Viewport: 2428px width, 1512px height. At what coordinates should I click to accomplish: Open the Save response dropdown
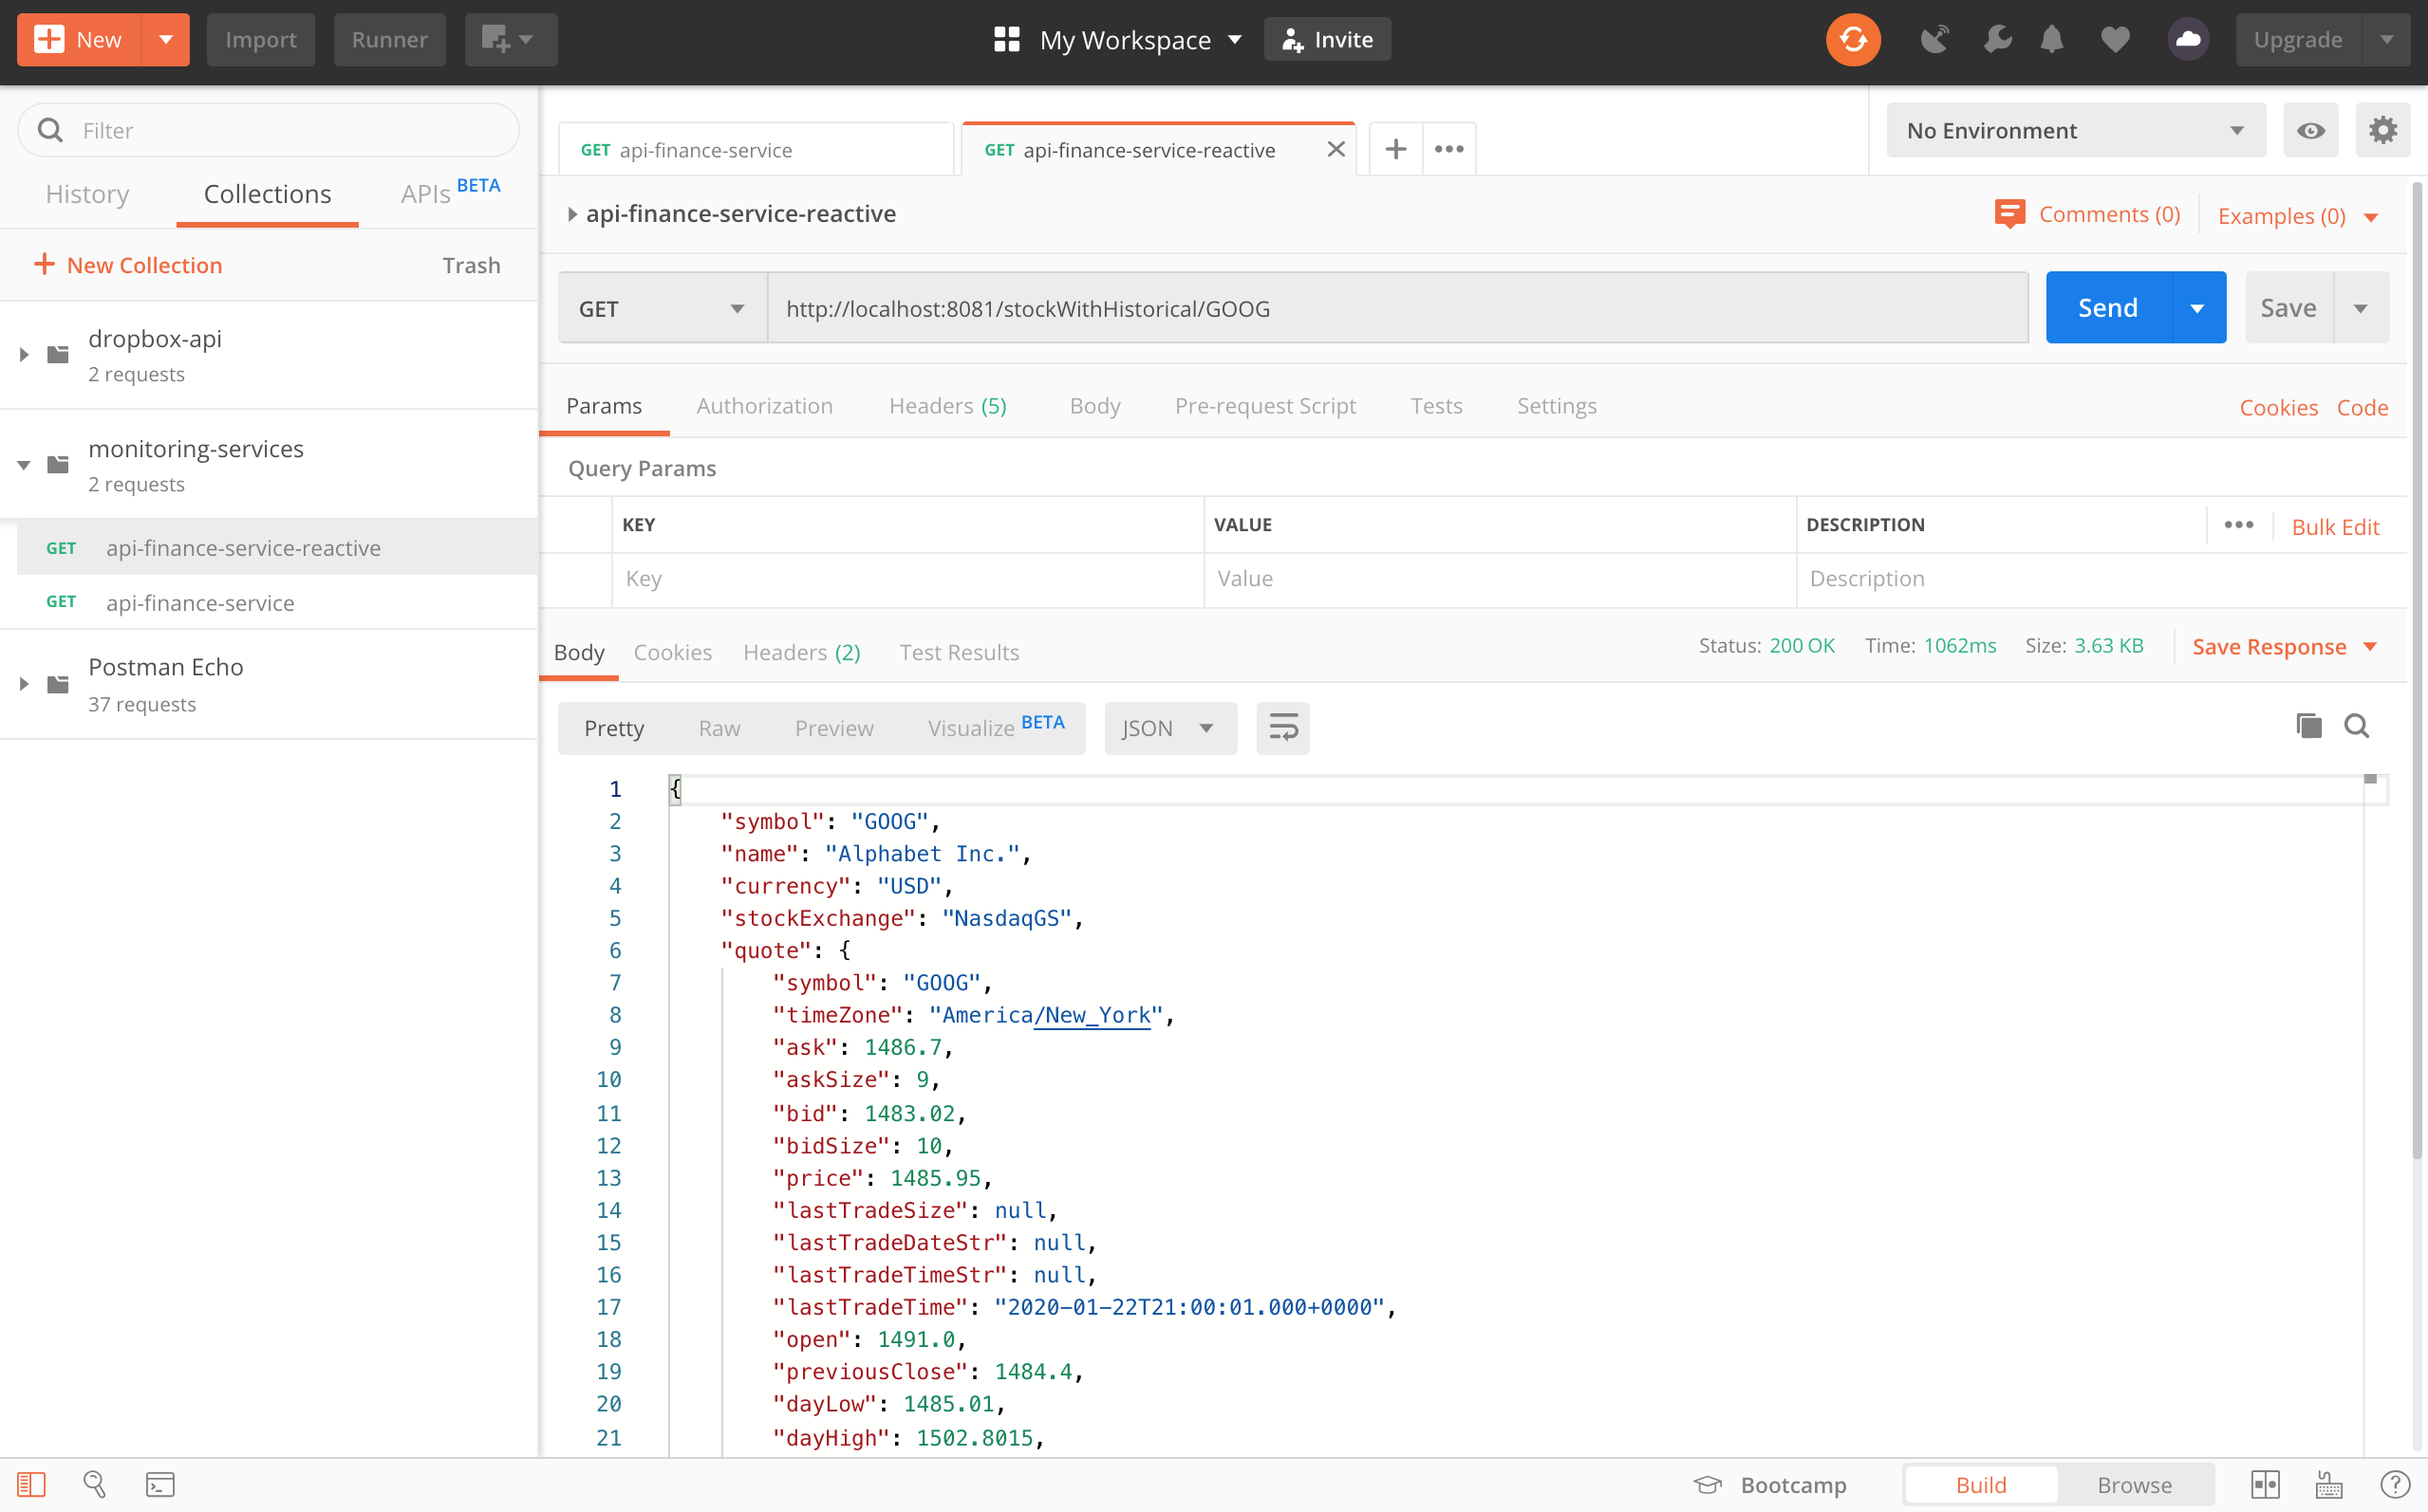(x=2369, y=646)
